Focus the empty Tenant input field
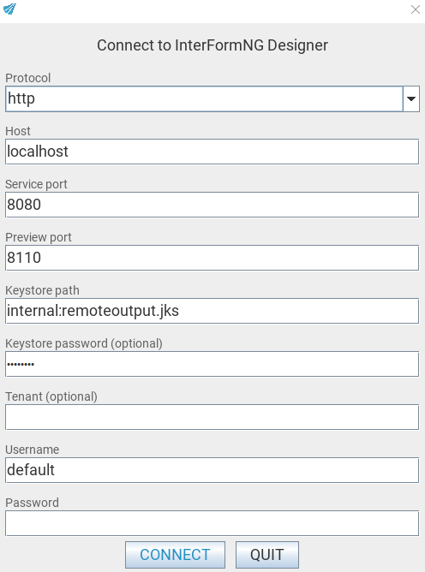 pos(212,417)
